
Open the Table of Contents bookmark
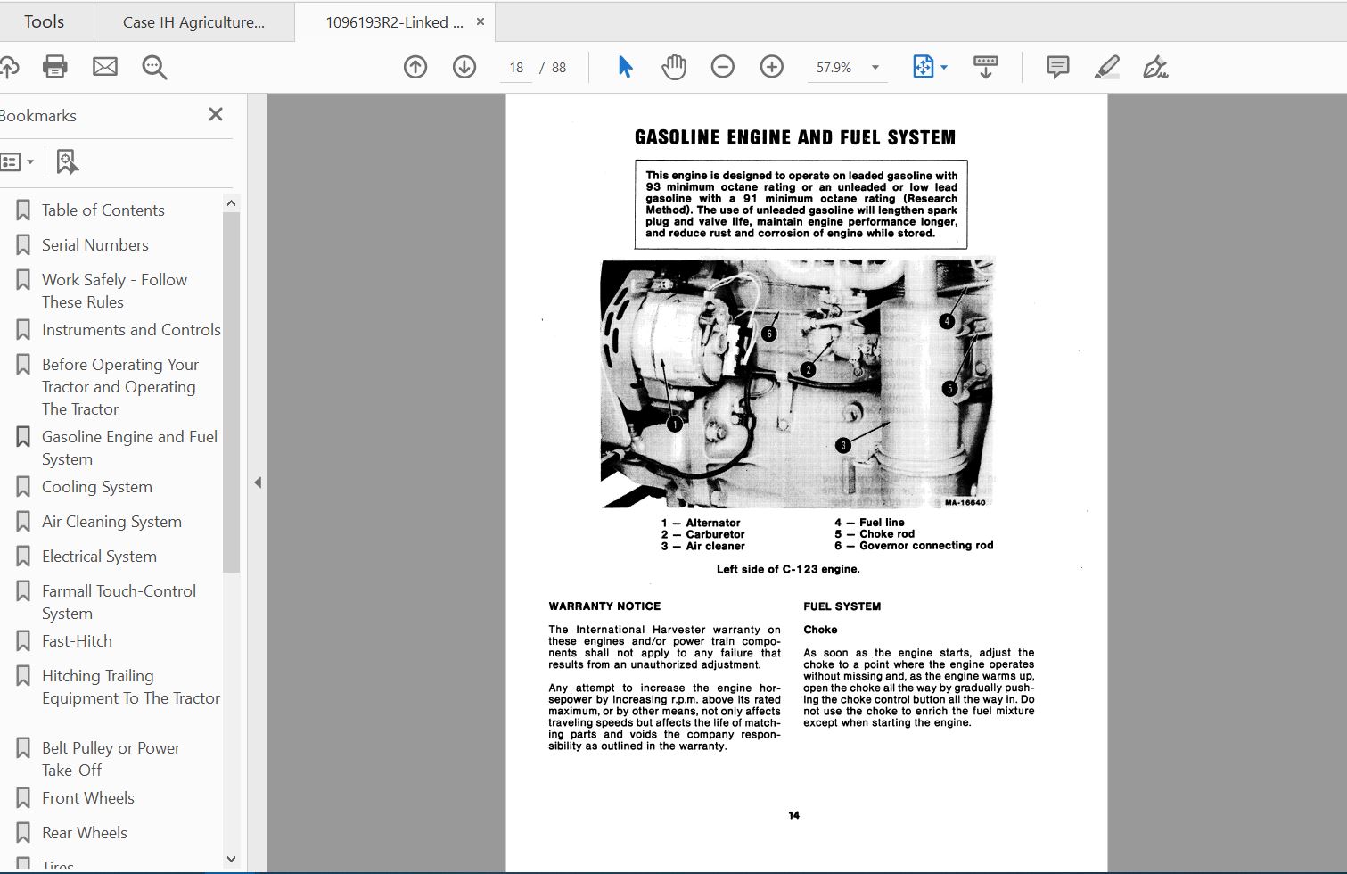[103, 210]
